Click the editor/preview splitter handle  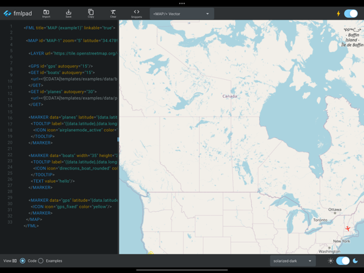click(118, 139)
